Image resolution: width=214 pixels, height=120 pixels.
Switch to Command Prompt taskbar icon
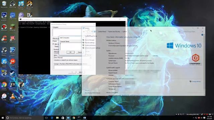click(79, 118)
